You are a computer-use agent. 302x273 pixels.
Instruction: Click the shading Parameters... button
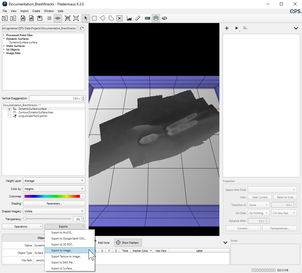point(54,204)
